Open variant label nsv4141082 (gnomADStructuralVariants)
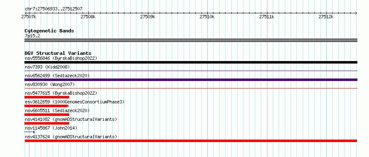This screenshot has width=369, height=157. (x=71, y=119)
